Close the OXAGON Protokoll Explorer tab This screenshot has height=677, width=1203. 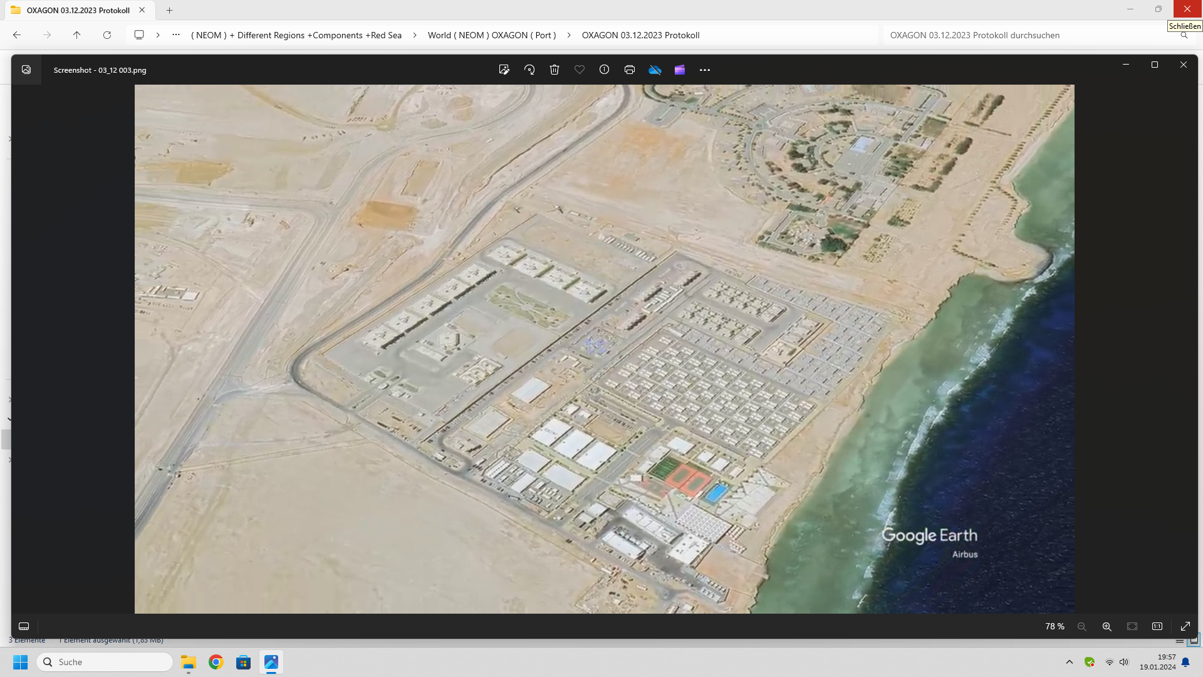tap(142, 10)
